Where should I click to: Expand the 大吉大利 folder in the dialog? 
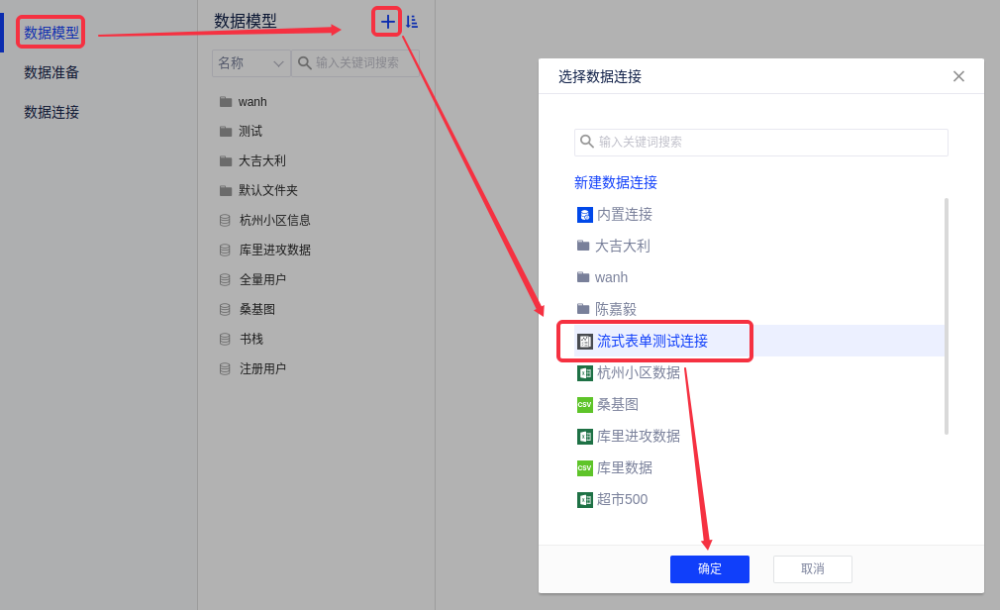click(622, 247)
